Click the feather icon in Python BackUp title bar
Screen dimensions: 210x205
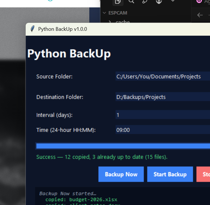[32, 29]
